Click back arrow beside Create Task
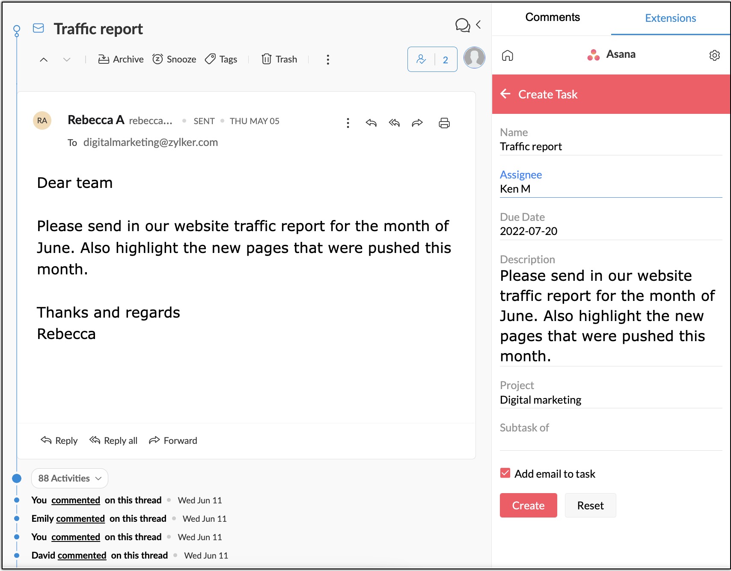 [x=505, y=94]
